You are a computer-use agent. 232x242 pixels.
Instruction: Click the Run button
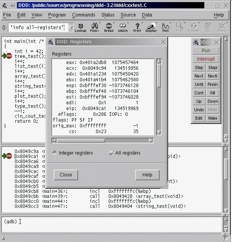(206, 51)
